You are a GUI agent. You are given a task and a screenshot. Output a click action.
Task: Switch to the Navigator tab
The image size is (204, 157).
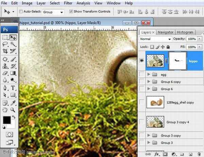click(x=166, y=32)
